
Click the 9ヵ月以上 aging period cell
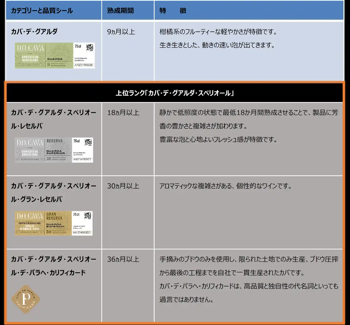pyautogui.click(x=121, y=32)
